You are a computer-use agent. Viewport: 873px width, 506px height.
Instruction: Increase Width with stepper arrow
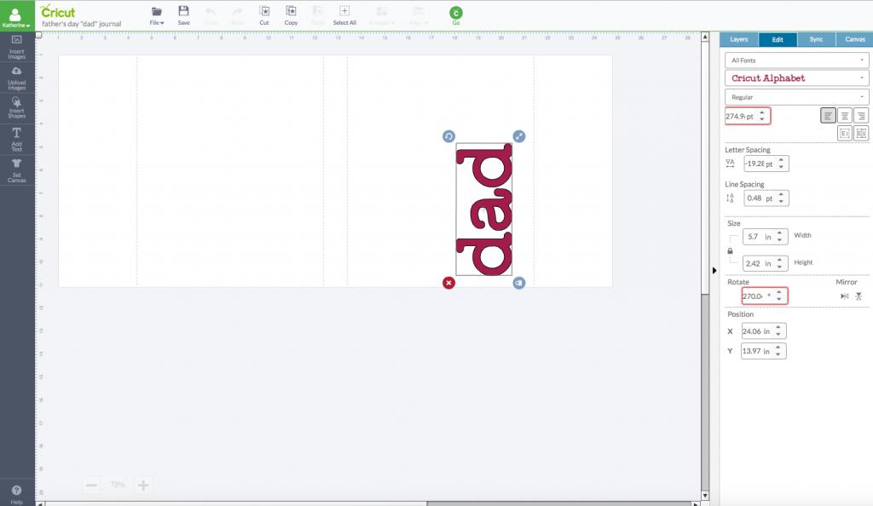(779, 233)
